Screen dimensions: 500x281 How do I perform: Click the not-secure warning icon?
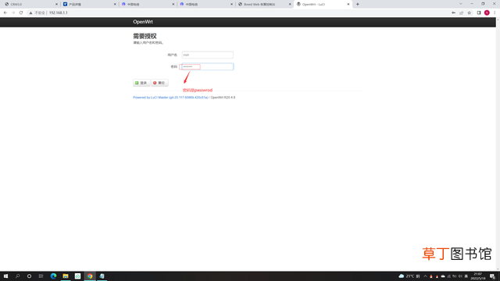pos(30,12)
